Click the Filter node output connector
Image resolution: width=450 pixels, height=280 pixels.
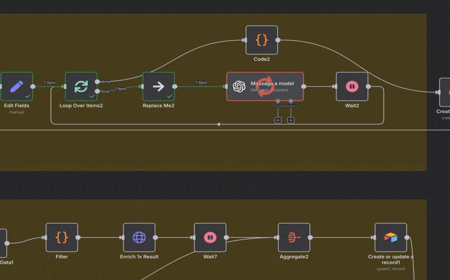tap(78, 238)
